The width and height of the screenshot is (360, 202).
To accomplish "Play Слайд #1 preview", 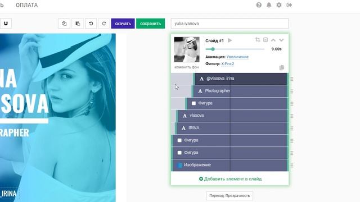I will pyautogui.click(x=230, y=40).
